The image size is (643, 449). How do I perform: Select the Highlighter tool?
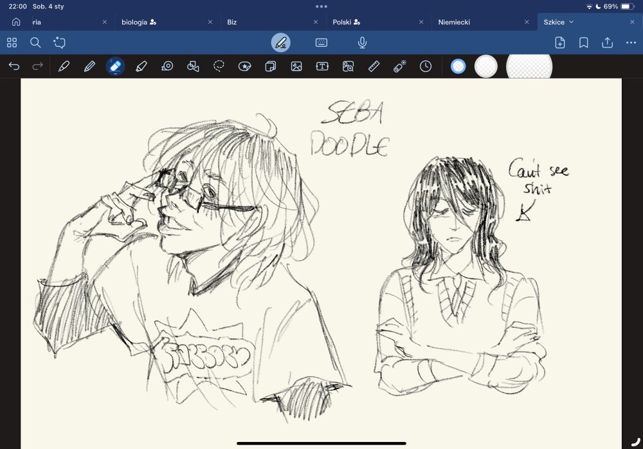coord(141,66)
